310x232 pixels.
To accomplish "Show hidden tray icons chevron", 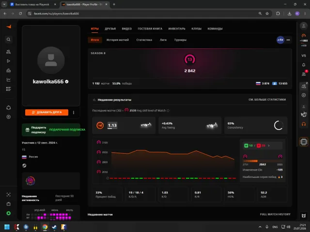I will click(260, 227).
